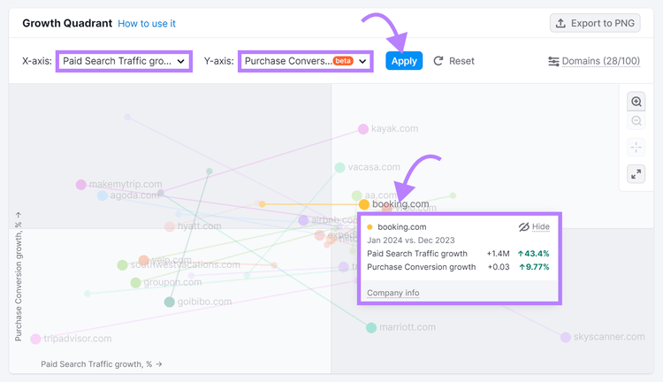
Task: Click the +43.4% Paid Search growth value
Action: (x=534, y=254)
